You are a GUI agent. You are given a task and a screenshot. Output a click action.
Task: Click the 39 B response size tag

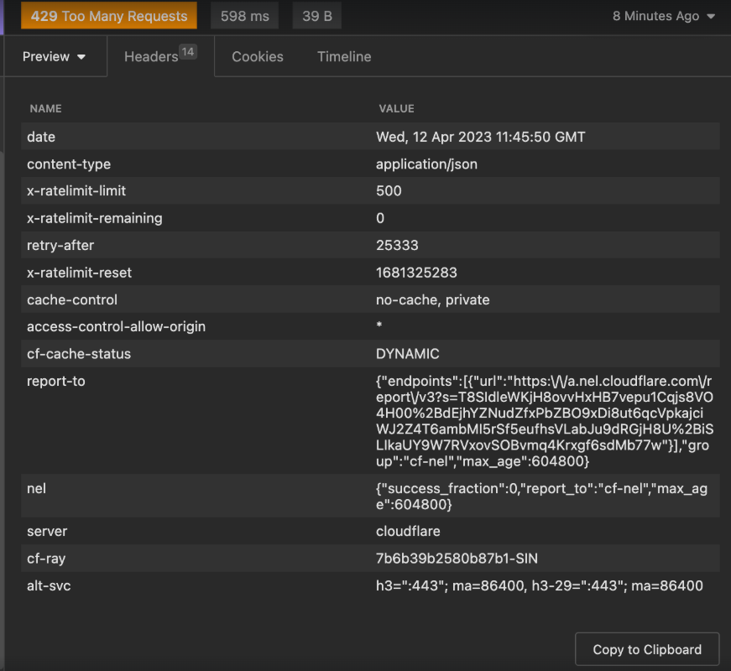[x=316, y=16]
